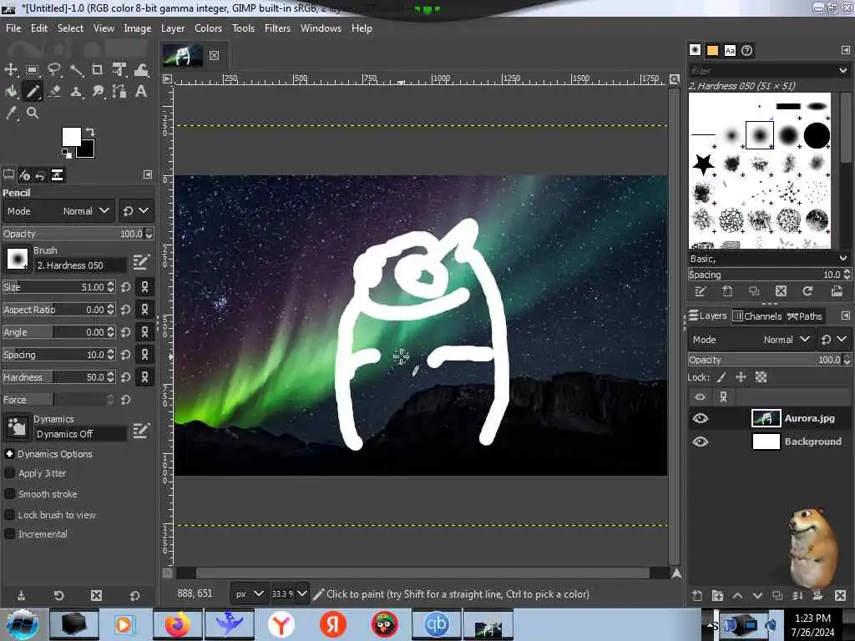Viewport: 855px width, 641px height.
Task: Delete the selected layer
Action: [840, 595]
